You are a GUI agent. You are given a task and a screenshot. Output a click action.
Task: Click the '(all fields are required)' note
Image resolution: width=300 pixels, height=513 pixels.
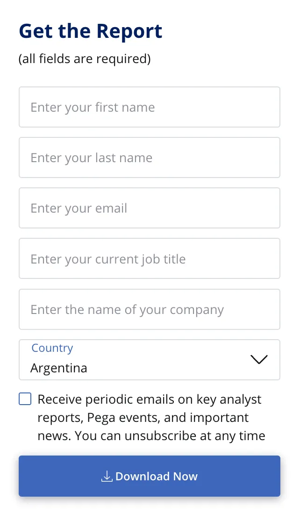tap(85, 59)
